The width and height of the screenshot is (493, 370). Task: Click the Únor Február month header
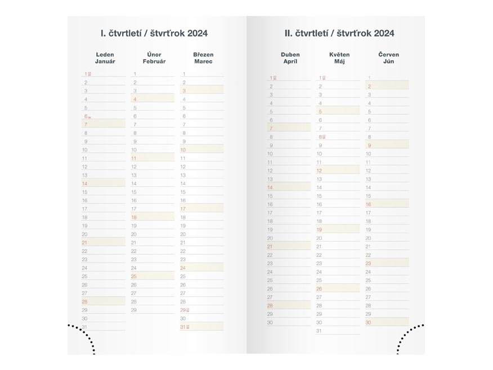tap(154, 58)
